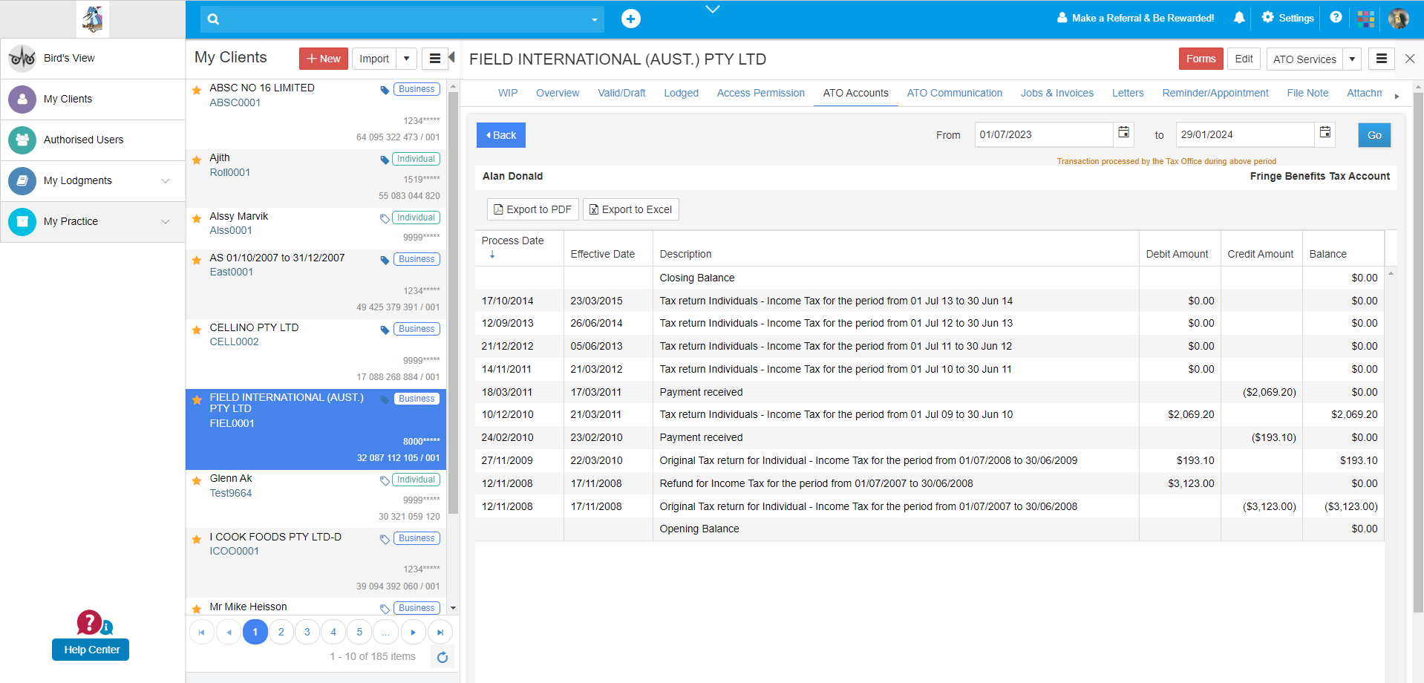The width and height of the screenshot is (1424, 683).
Task: Open the notifications bell
Action: 1239,18
